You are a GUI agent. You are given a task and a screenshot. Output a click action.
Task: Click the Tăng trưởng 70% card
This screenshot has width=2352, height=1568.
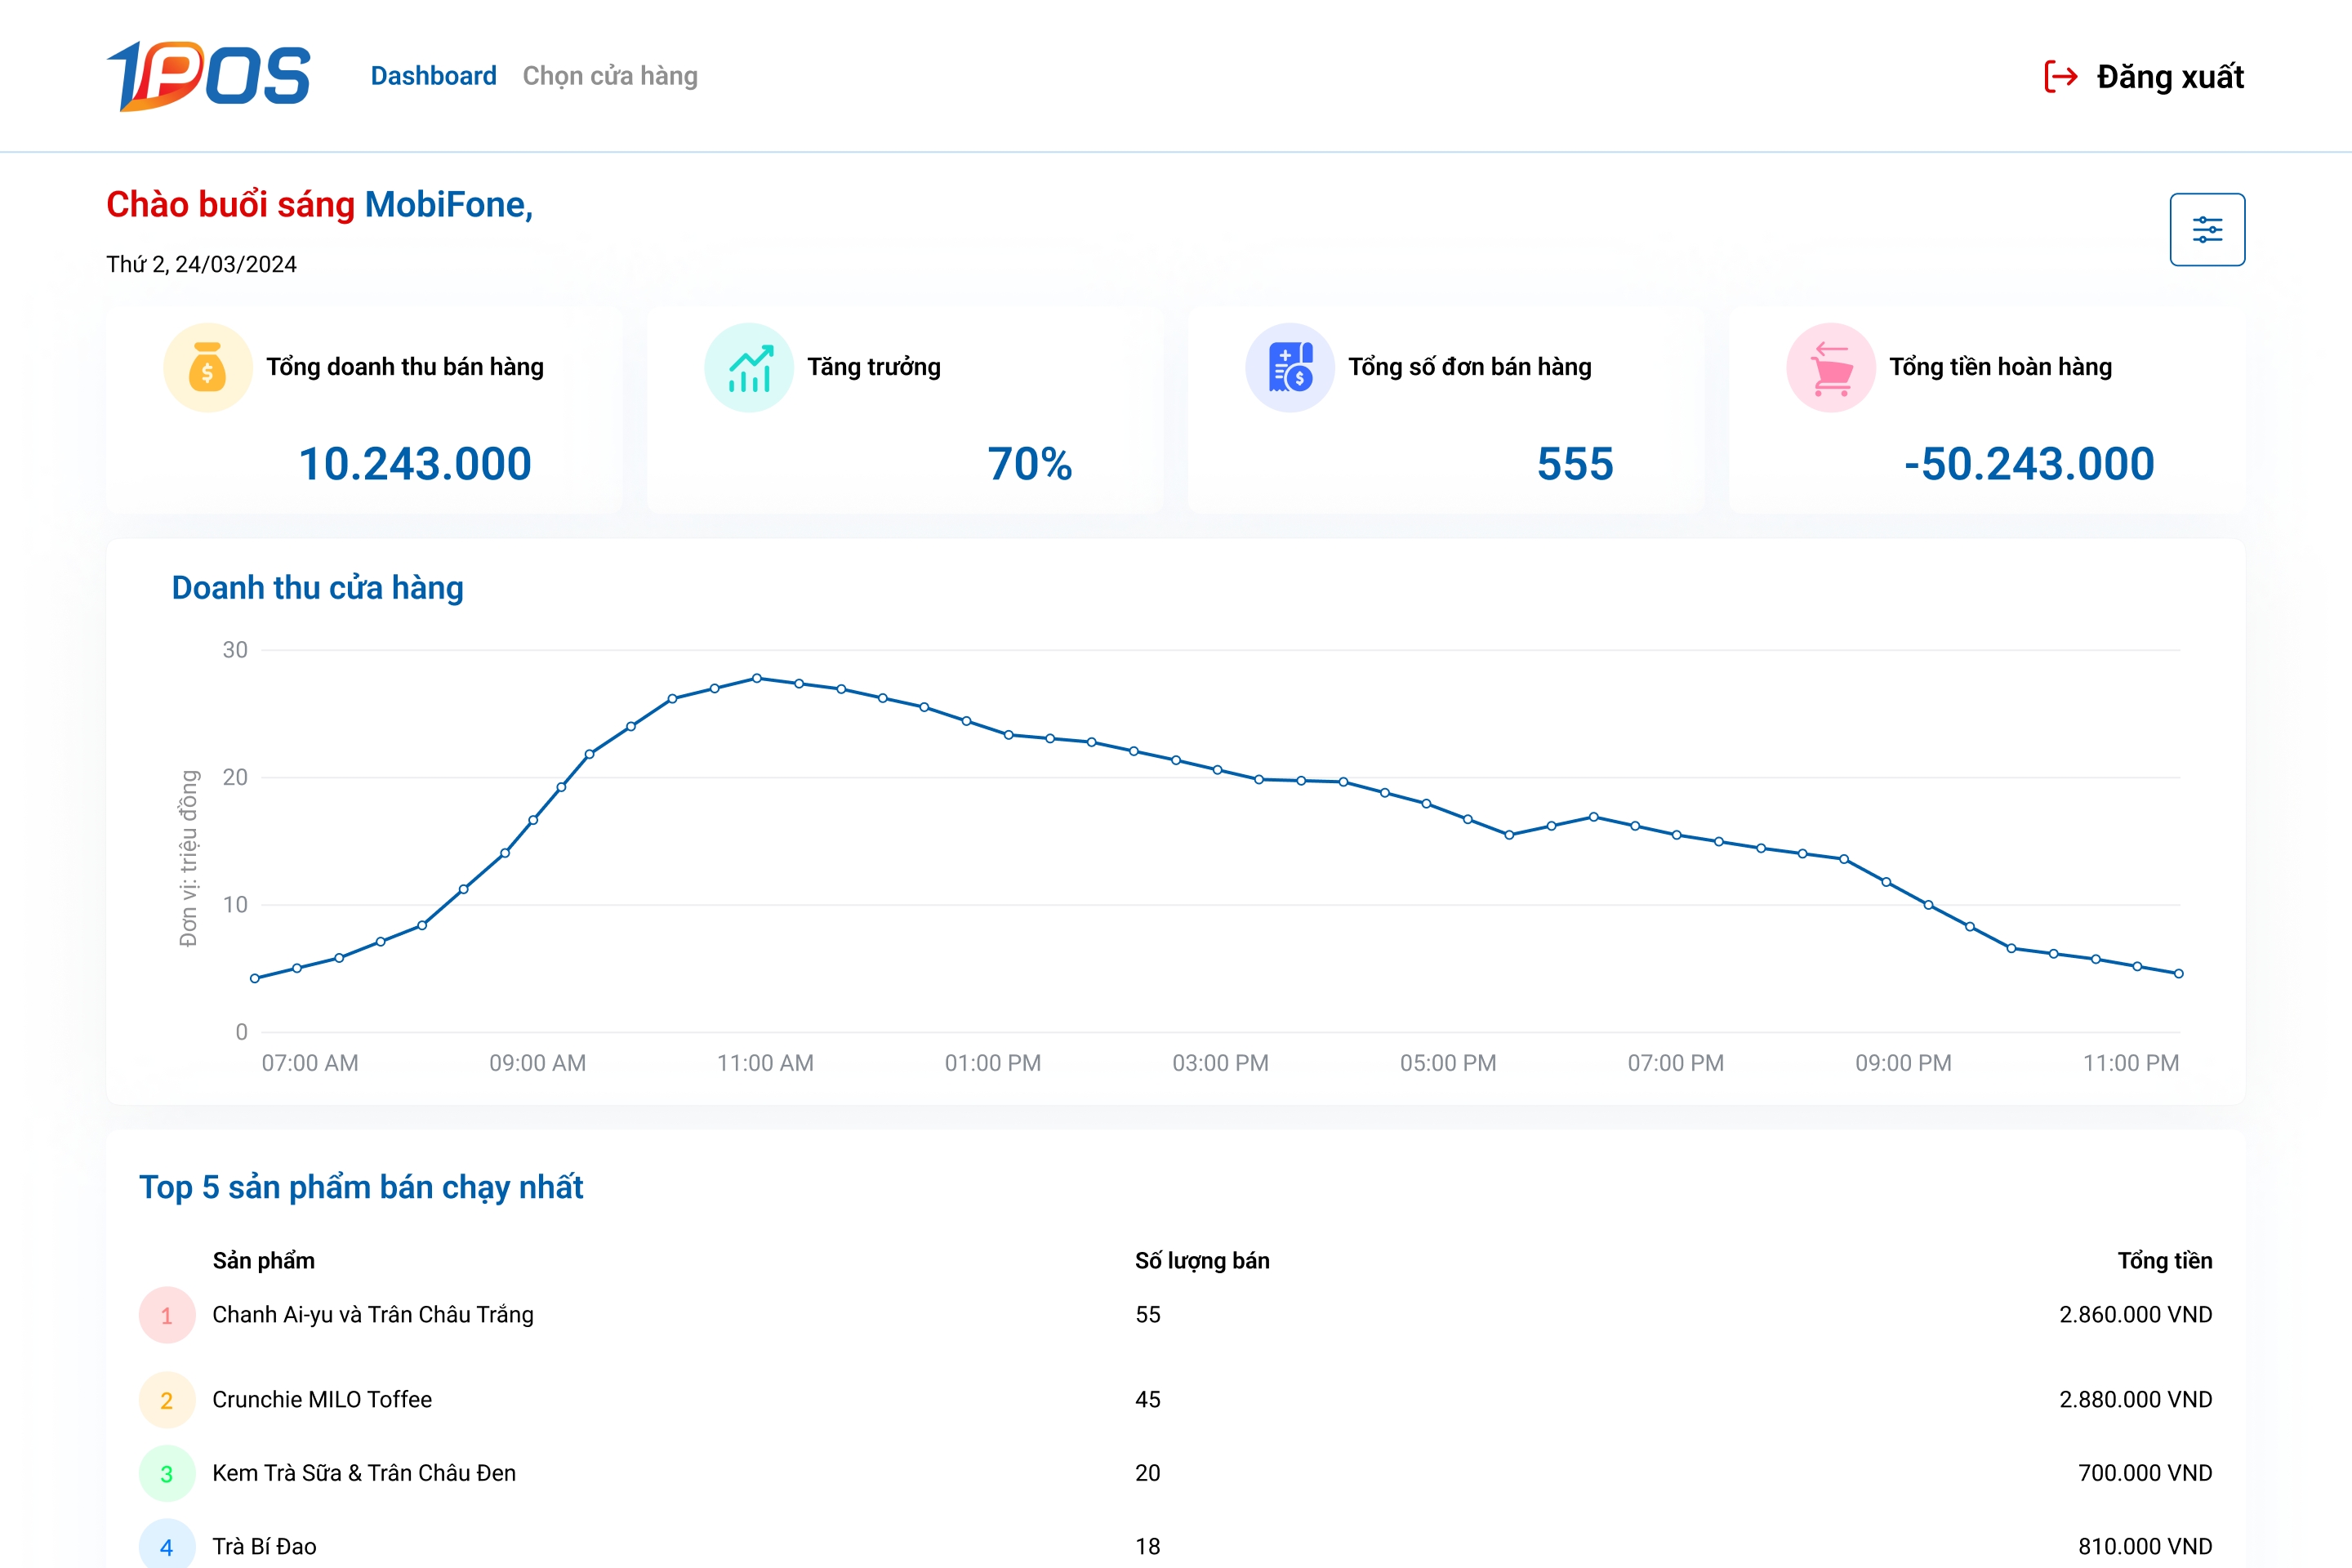pyautogui.click(x=904, y=410)
